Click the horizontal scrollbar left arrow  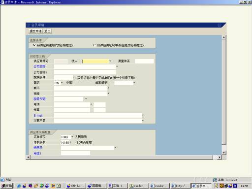pos(28,157)
